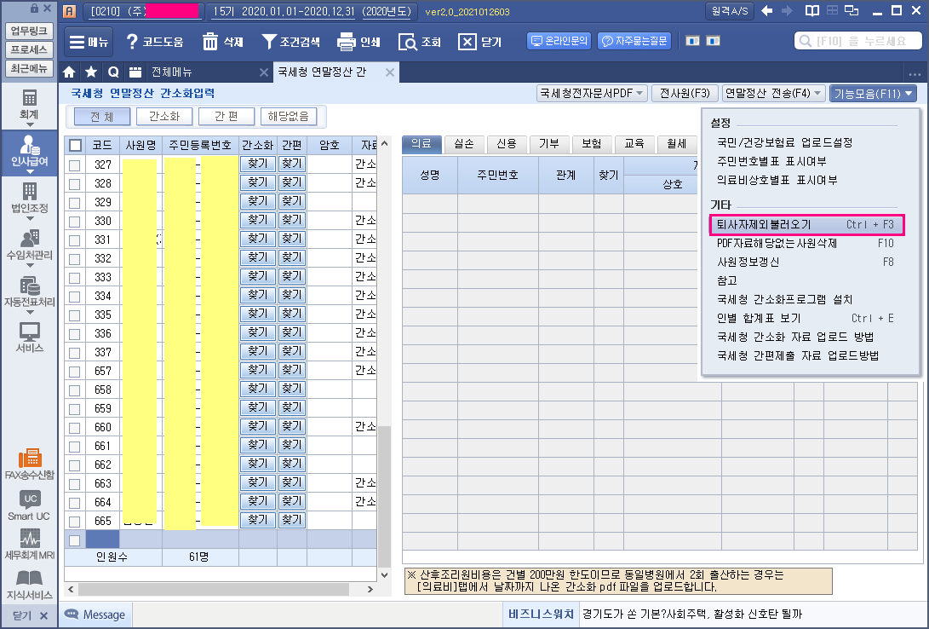
Task: Close the 국세청 연말정산 tab
Action: [x=390, y=72]
